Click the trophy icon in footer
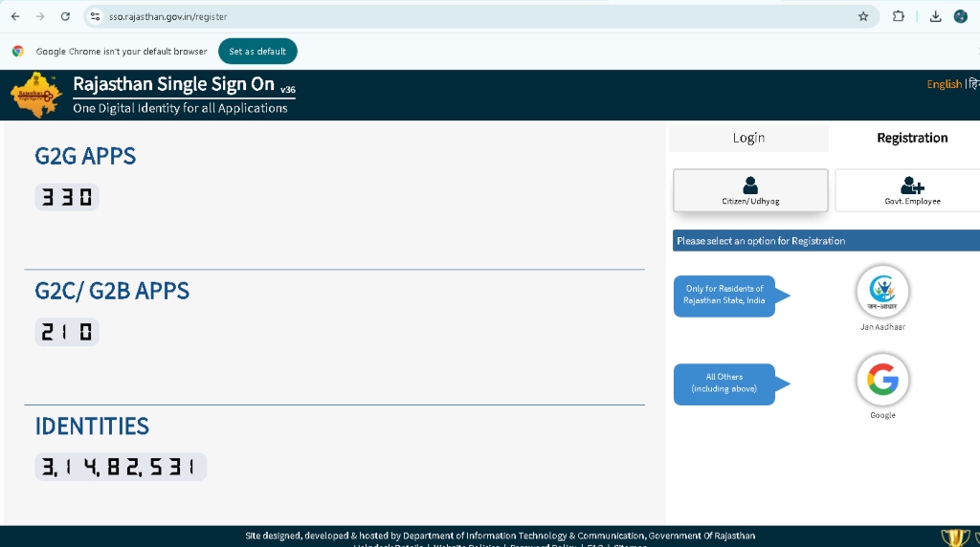The image size is (980, 547). pyautogui.click(x=955, y=537)
